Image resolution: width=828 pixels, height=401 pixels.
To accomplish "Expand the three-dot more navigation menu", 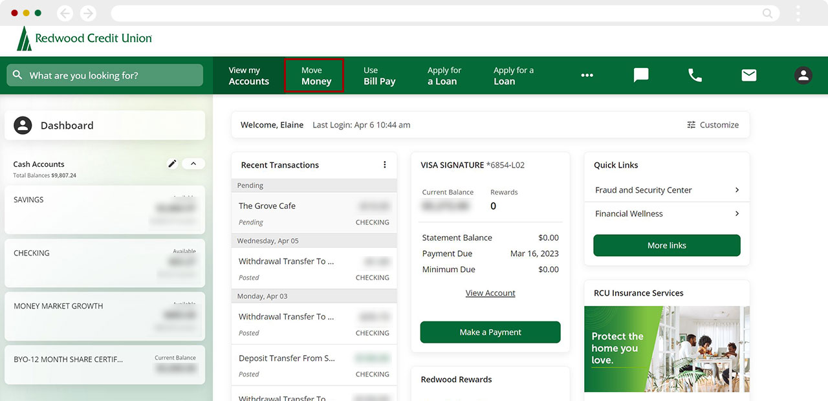I will 587,76.
